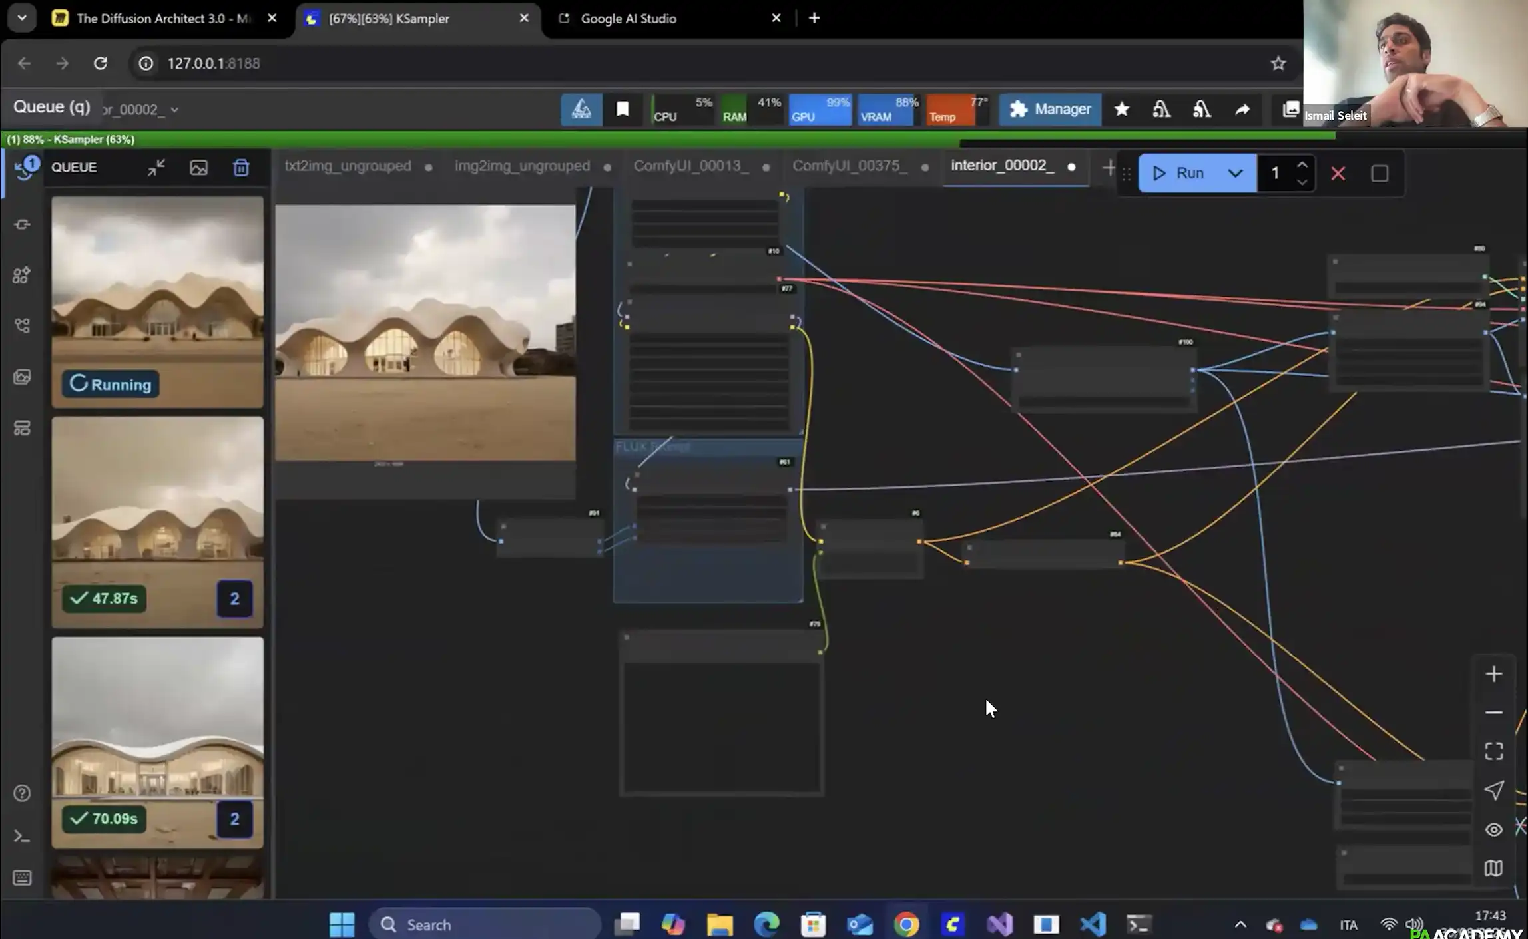Image resolution: width=1528 pixels, height=939 pixels.
Task: Zoom out on the canvas
Action: click(x=1493, y=713)
